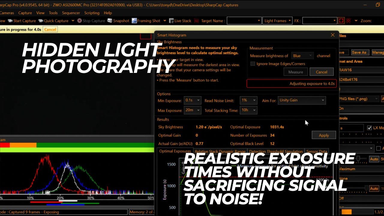Screen dimensions: 384x216
Task: Click the red square icon right of FX
Action: [341, 21]
